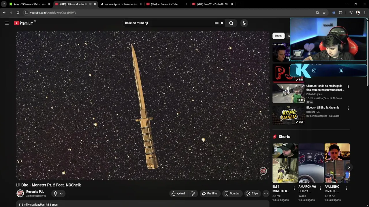The width and height of the screenshot is (369, 207).
Task: Click the 115 mil visualizações text
Action: point(32,205)
